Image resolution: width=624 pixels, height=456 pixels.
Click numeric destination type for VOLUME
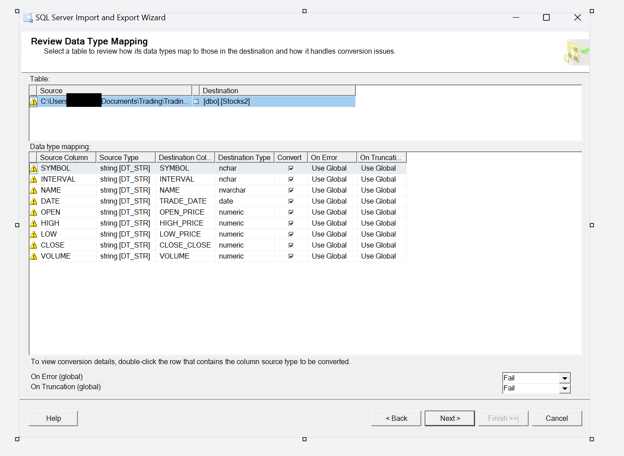tap(244, 256)
